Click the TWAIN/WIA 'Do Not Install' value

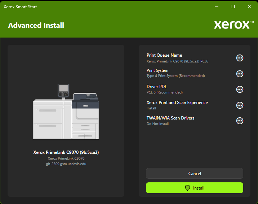coord(157,124)
